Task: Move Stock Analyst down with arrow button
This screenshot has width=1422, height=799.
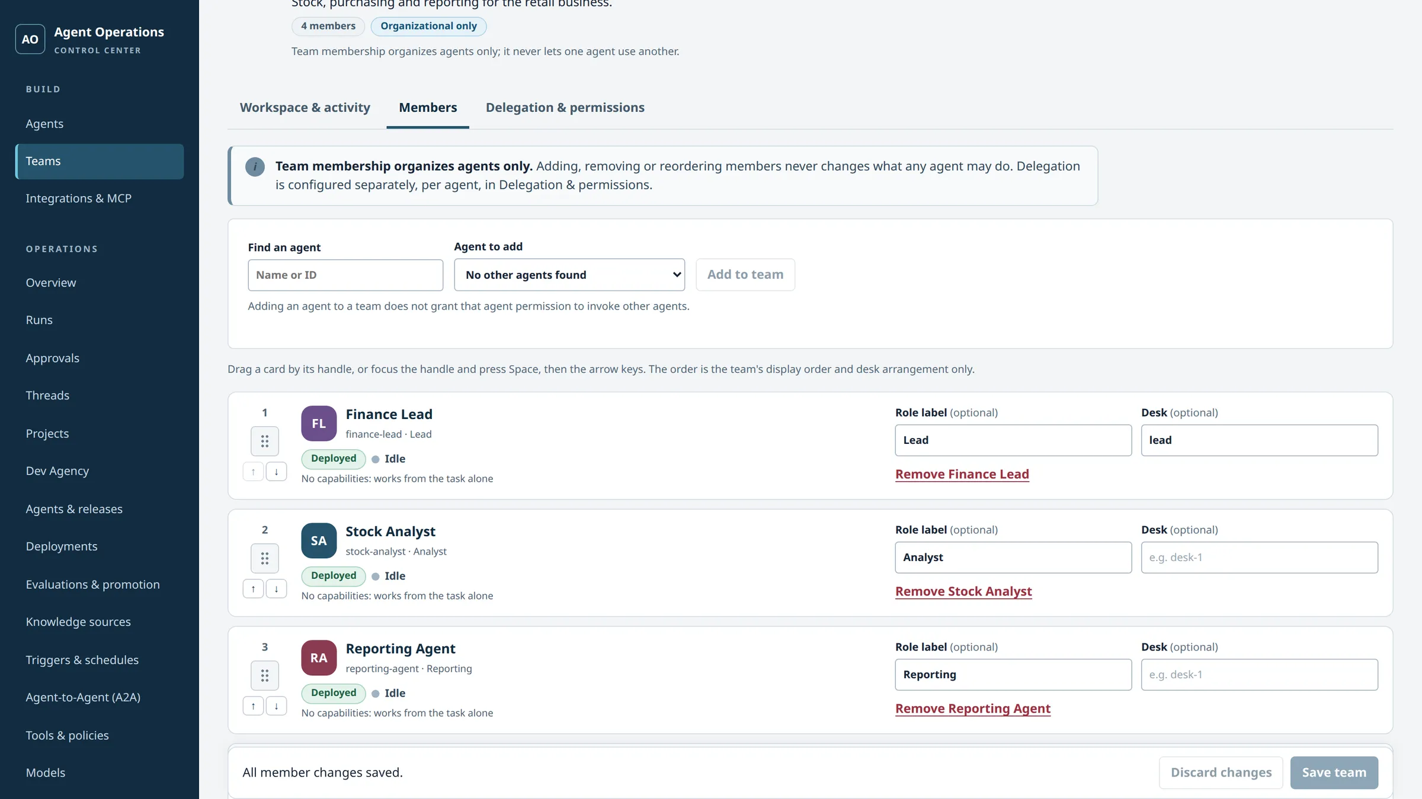Action: pos(276,589)
